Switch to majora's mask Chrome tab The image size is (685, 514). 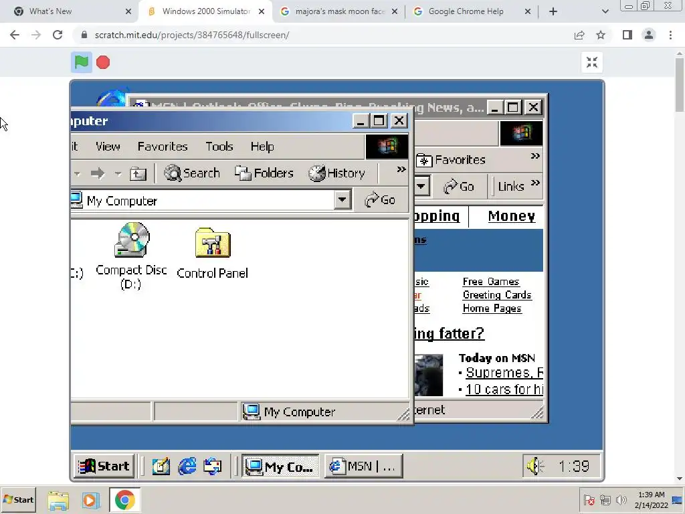339,11
